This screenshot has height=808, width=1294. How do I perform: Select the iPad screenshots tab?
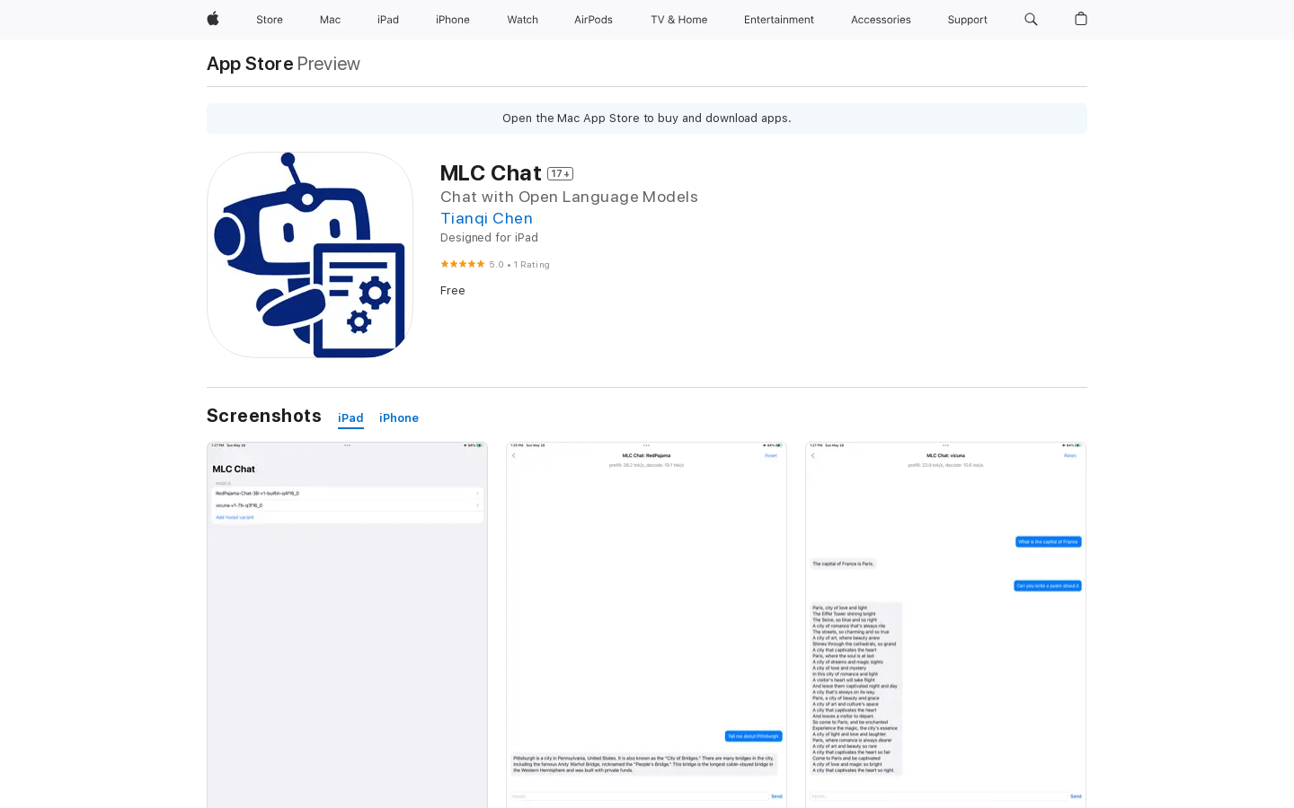(350, 417)
